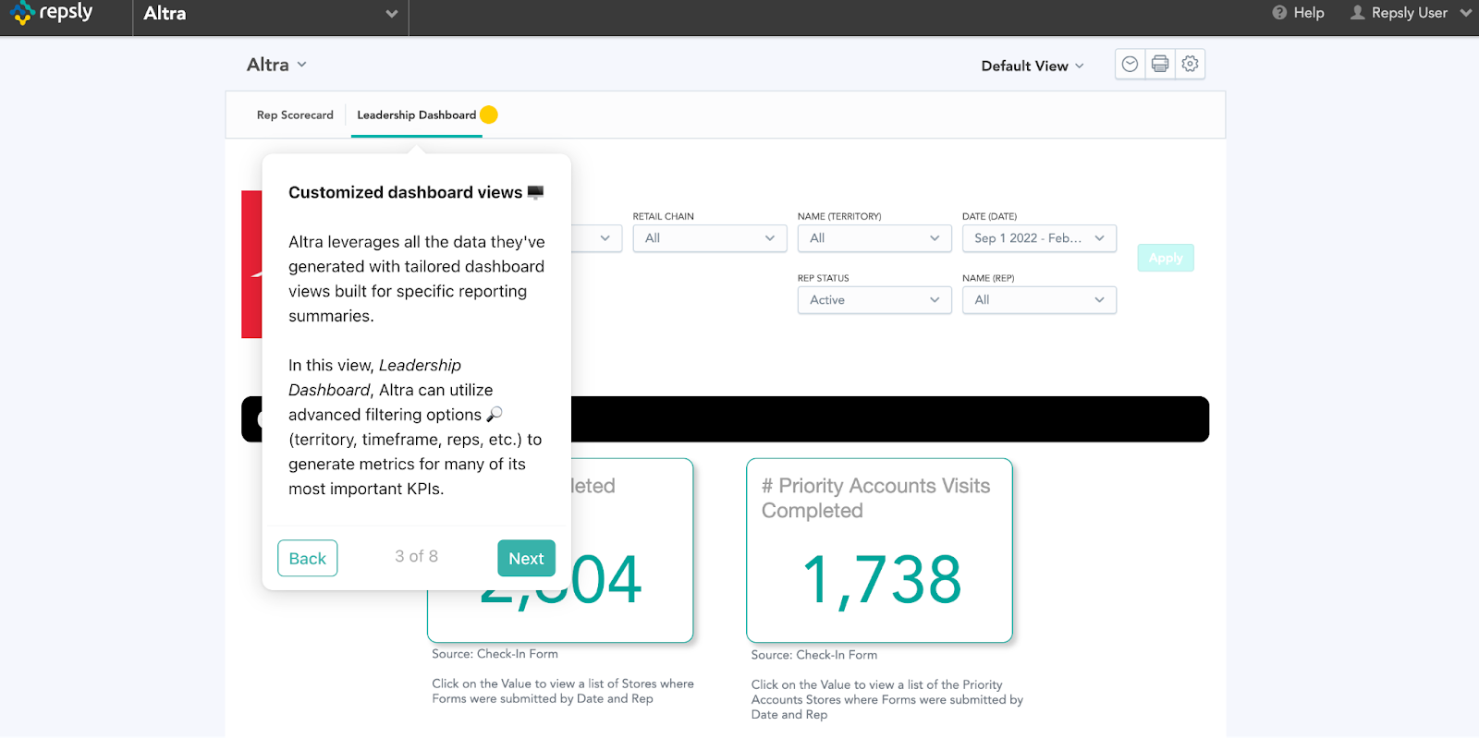Open the Default View dropdown
1479x738 pixels.
[x=1033, y=66]
